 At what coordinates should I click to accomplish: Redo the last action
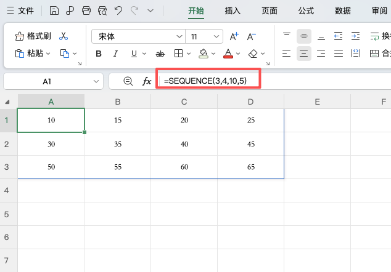(x=134, y=10)
